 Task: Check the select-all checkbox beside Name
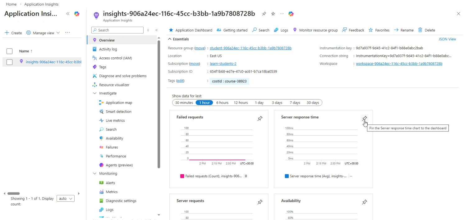10,51
